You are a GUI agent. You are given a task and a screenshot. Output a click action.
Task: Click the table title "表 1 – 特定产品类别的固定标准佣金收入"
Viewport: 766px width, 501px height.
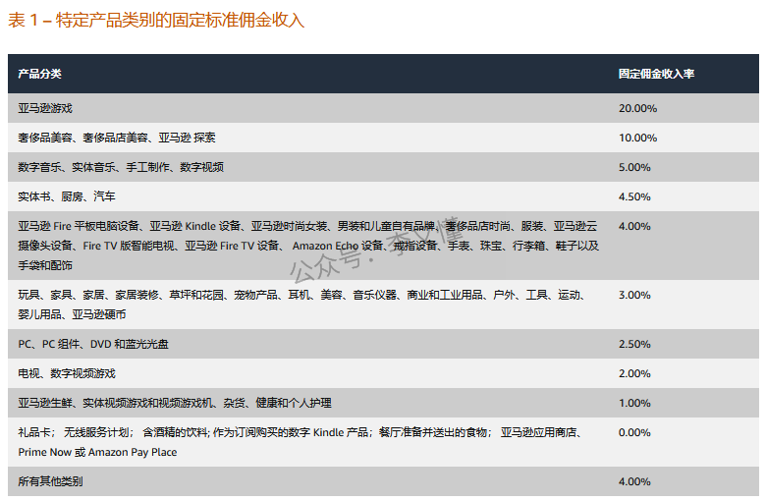click(x=156, y=21)
